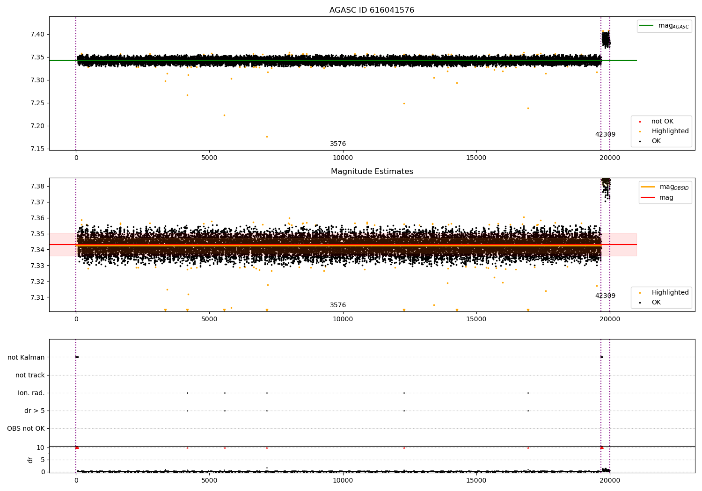This screenshot has height=491, width=702.
Task: Click the '10' tick on the dr axis
Action: click(x=41, y=448)
